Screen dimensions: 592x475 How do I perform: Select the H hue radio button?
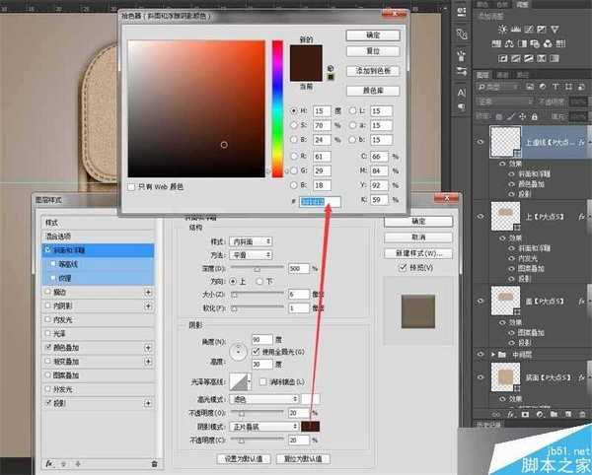pos(294,110)
